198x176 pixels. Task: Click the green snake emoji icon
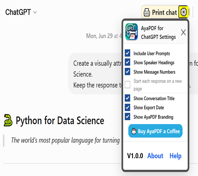[8, 120]
